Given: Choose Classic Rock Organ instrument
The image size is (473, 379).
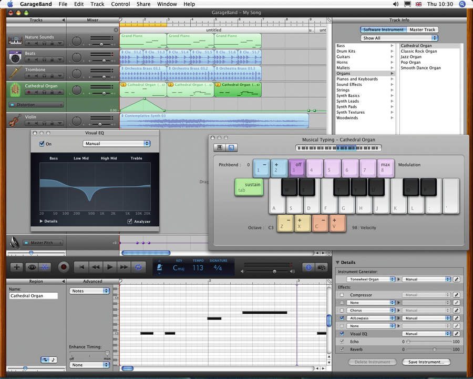Looking at the screenshot, I should [419, 51].
